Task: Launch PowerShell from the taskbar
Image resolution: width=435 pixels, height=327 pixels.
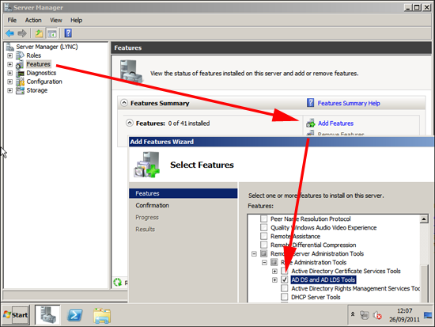Action: pyautogui.click(x=75, y=315)
